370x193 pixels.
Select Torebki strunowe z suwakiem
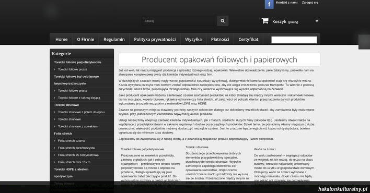coord(78,127)
